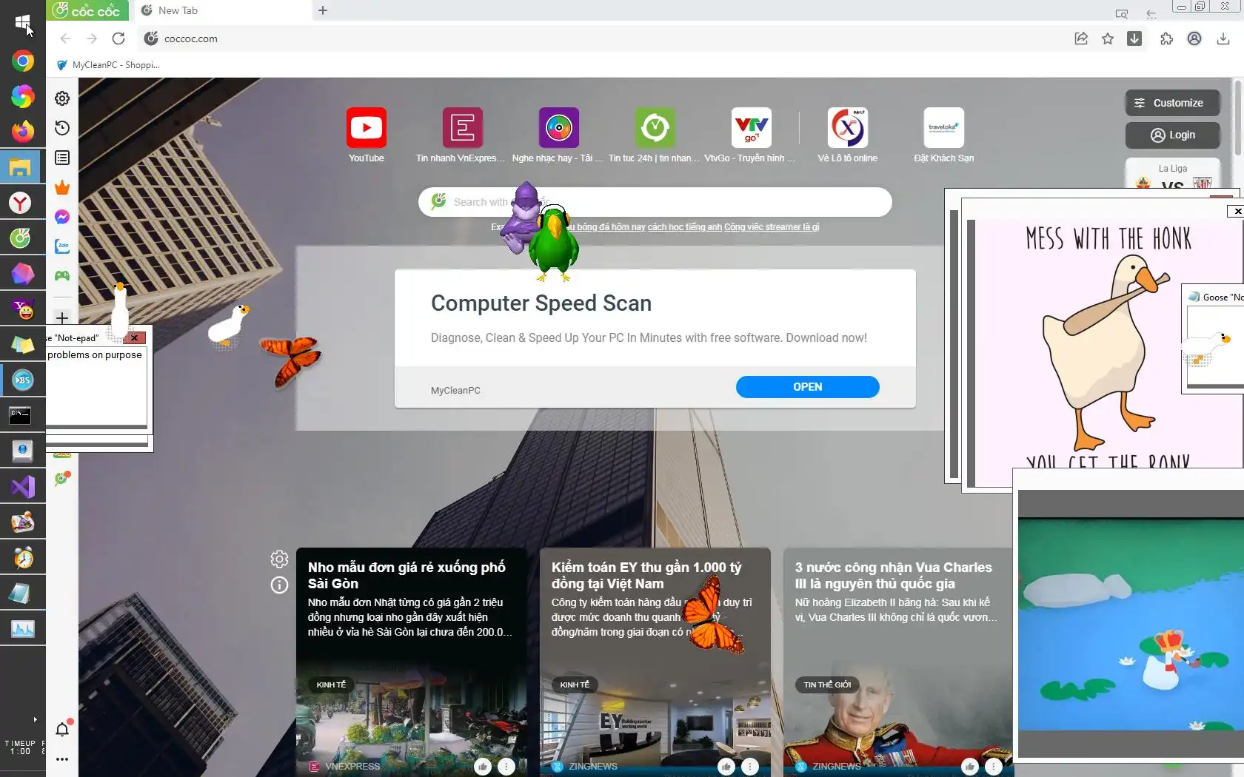Open the Tin tuc 24h speed dial

(x=655, y=135)
